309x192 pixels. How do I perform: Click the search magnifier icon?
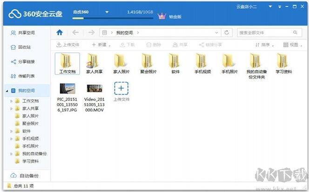pyautogui.click(x=295, y=33)
